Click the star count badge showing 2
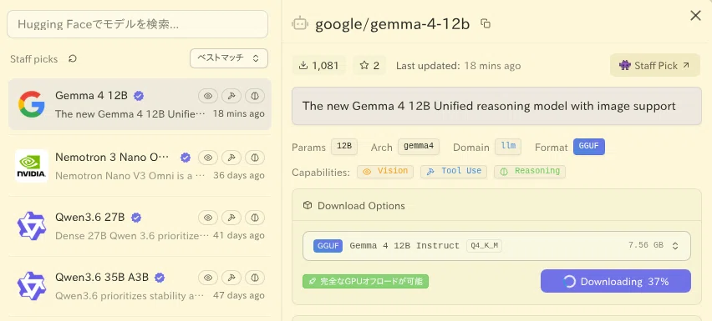Viewport: 712px width, 321px height. (369, 66)
